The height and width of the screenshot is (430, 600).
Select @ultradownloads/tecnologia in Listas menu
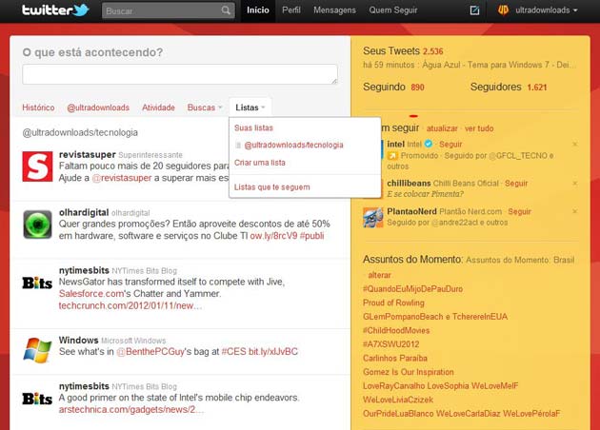[x=293, y=146]
